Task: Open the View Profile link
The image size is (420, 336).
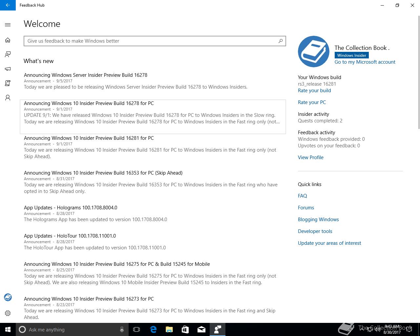Action: [x=311, y=157]
